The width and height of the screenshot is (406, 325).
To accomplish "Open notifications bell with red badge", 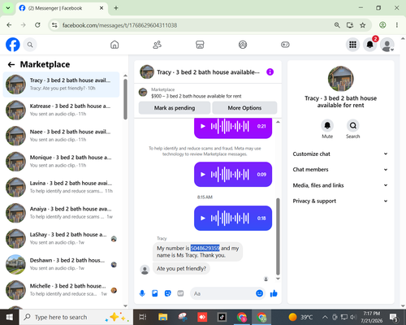I will pos(370,45).
